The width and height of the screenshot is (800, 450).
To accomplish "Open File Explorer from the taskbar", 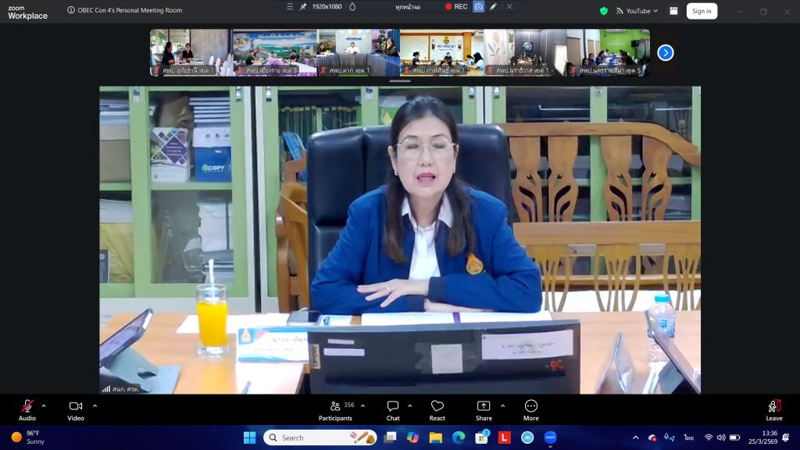I will click(x=435, y=437).
